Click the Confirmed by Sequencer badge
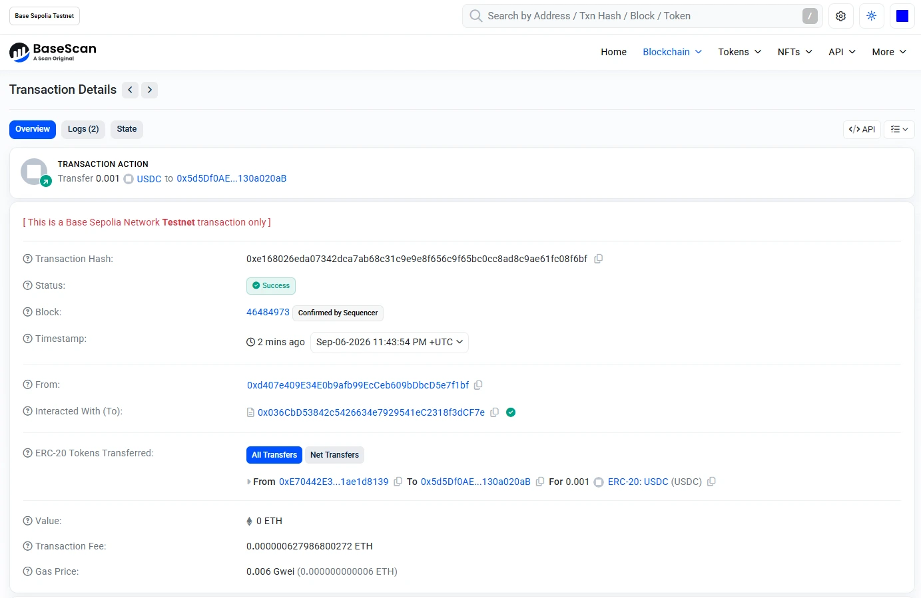This screenshot has width=921, height=598. [x=338, y=313]
